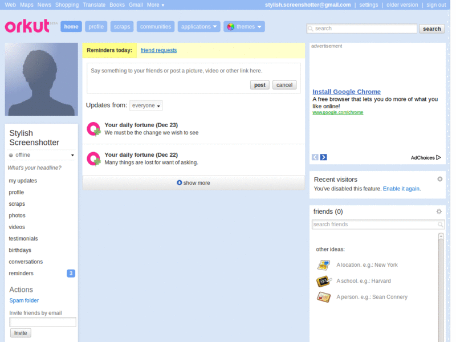Click the reminders count badge 3
Viewport: 456px width, 342px height.
[71, 274]
